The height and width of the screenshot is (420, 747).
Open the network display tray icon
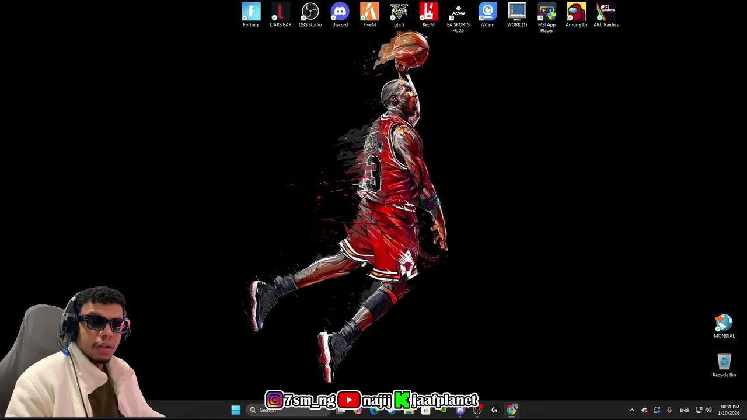click(699, 410)
